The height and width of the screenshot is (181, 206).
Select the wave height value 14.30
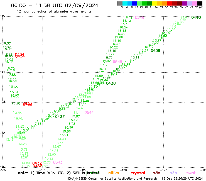click(62, 139)
